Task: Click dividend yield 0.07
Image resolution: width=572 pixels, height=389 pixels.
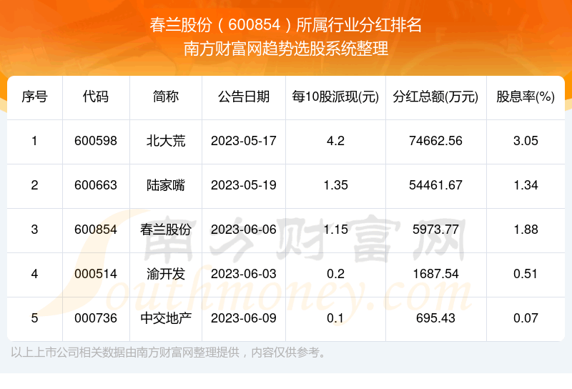Action: click(526, 318)
